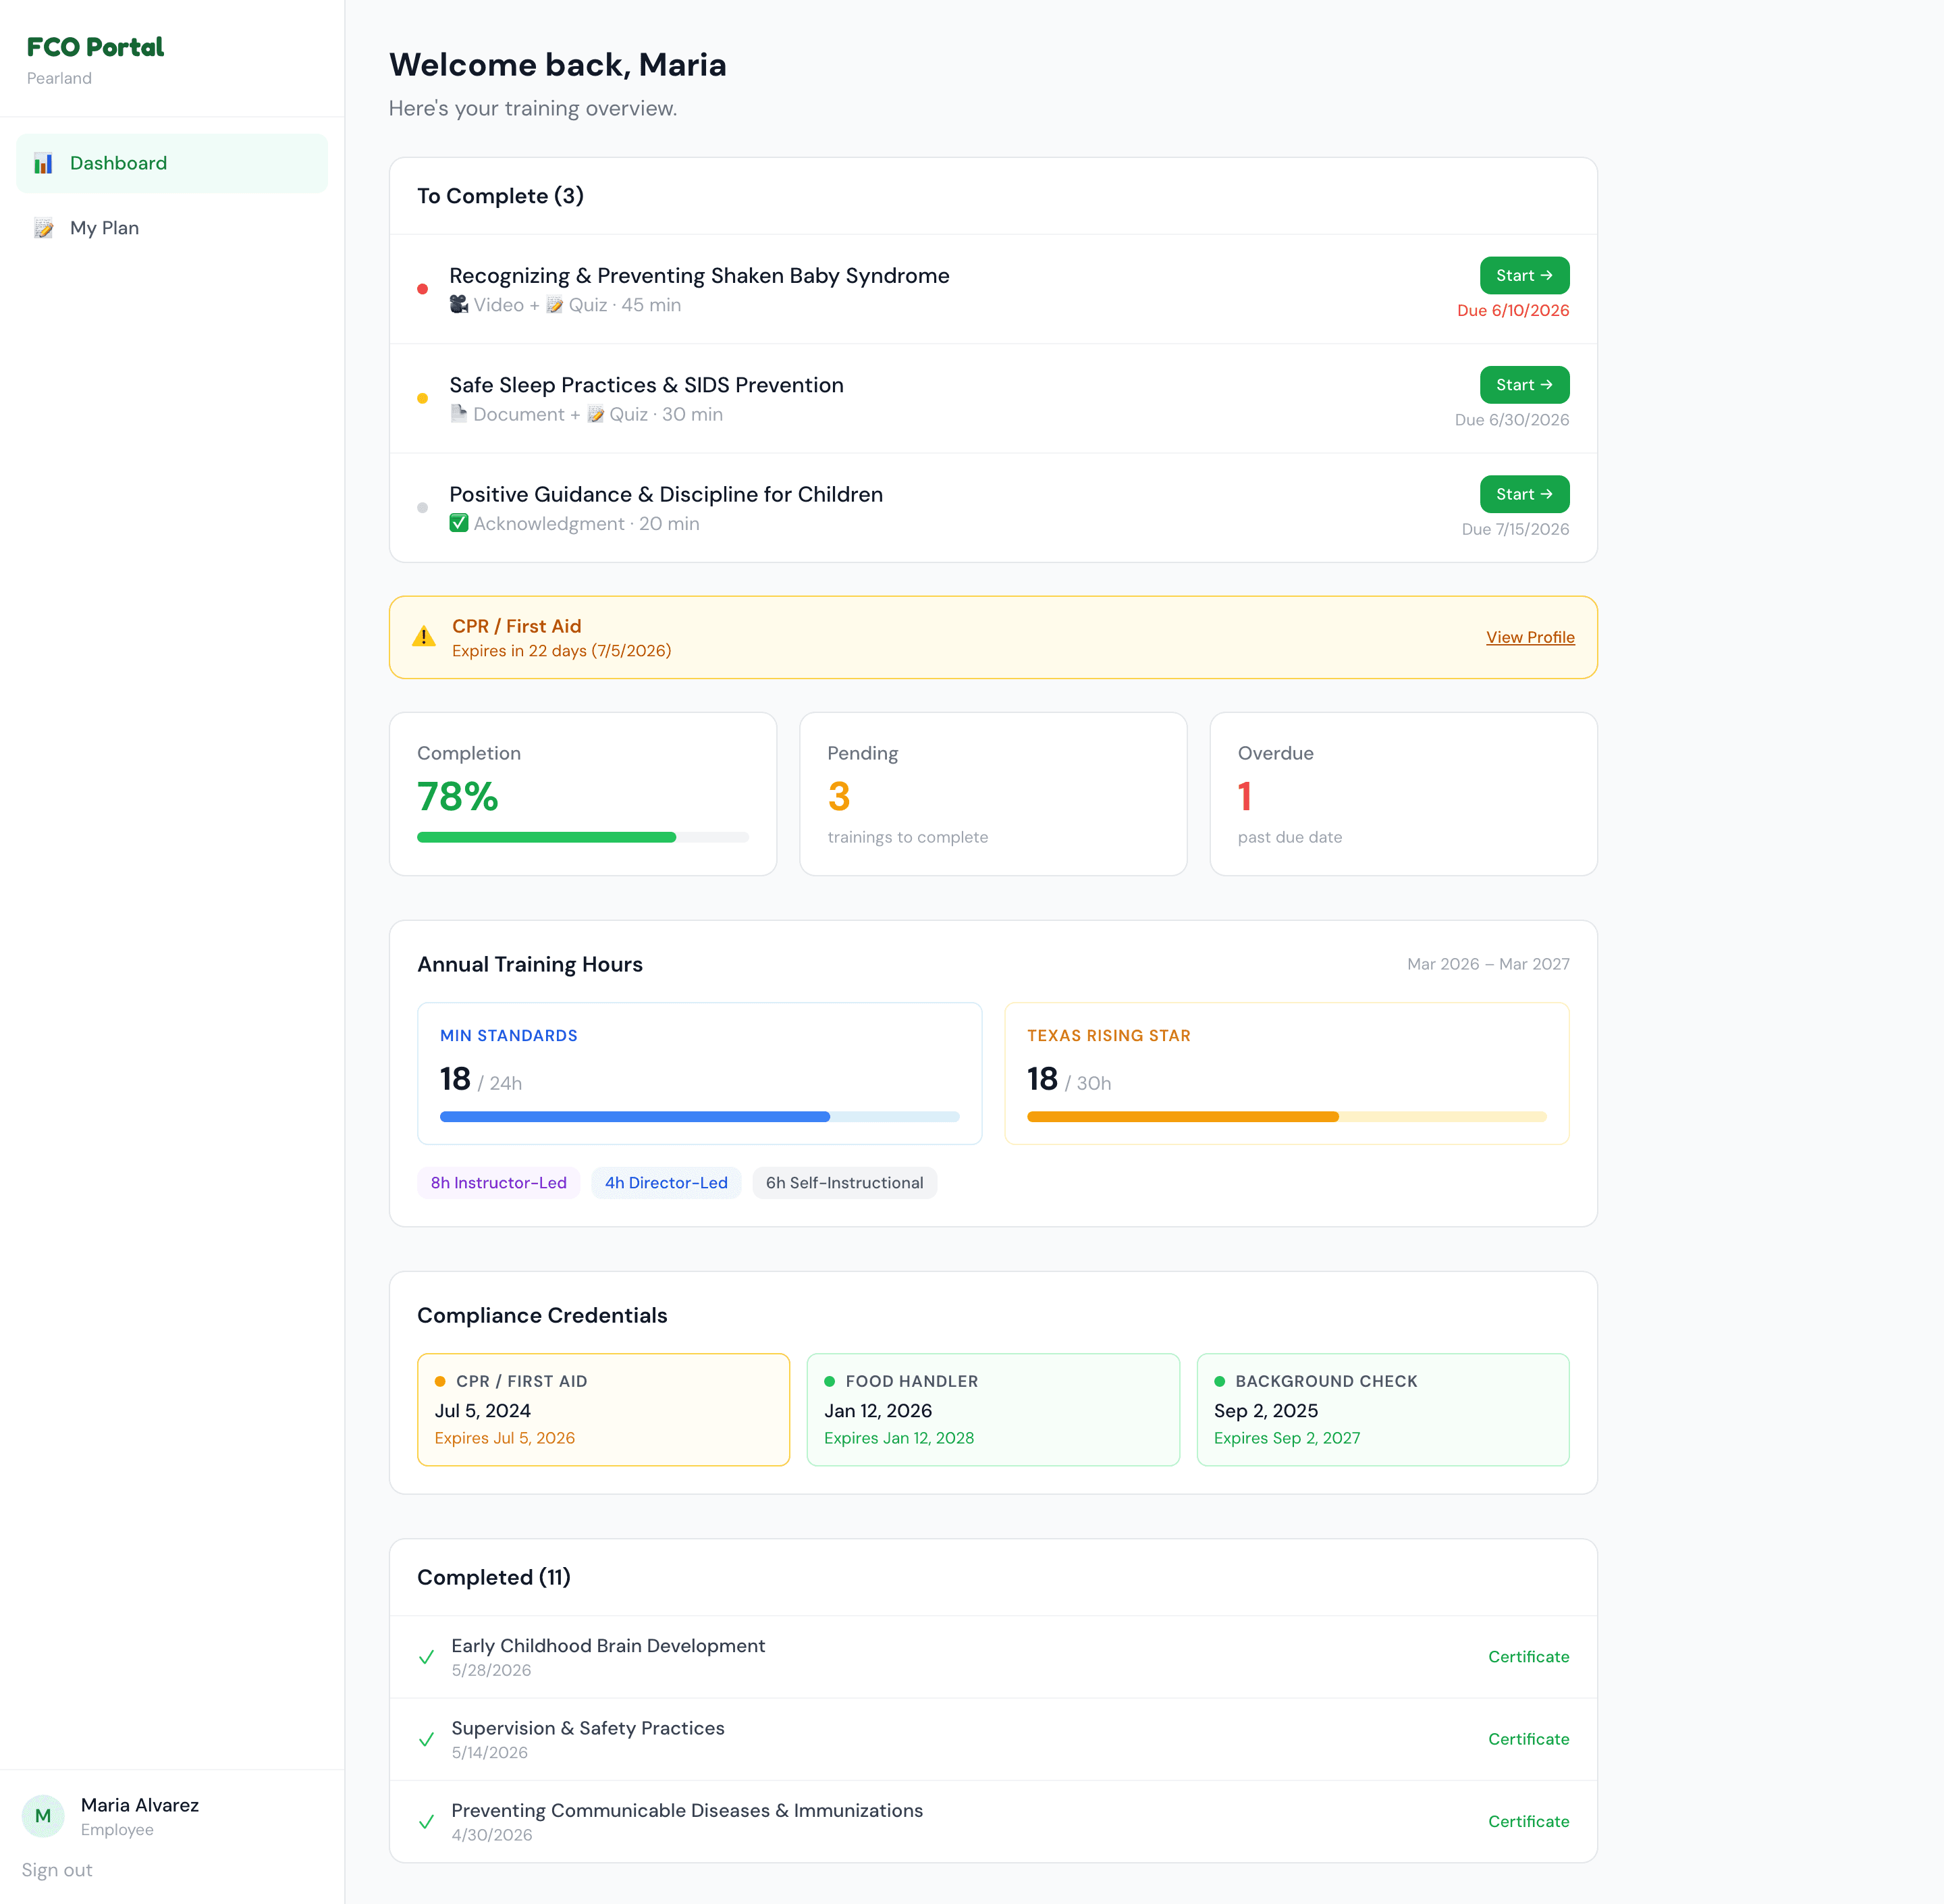Click the Safe Sleep Practices & SIDS Prevention title
Image resolution: width=1944 pixels, height=1904 pixels.
647,385
